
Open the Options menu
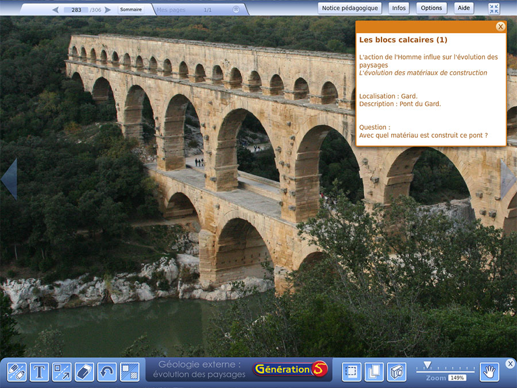[431, 8]
